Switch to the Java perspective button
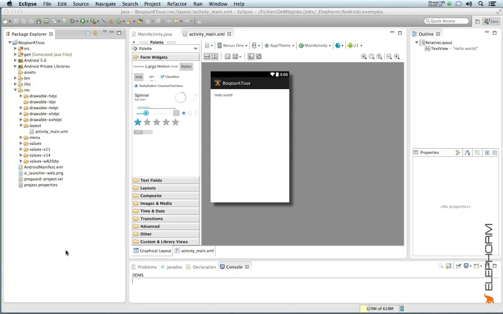This screenshot has height=314, width=503. pos(492,21)
